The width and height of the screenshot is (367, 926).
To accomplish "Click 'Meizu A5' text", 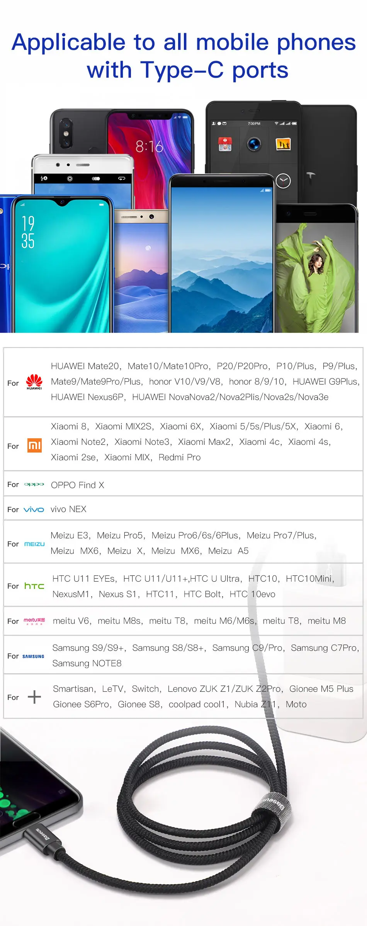I will [228, 551].
